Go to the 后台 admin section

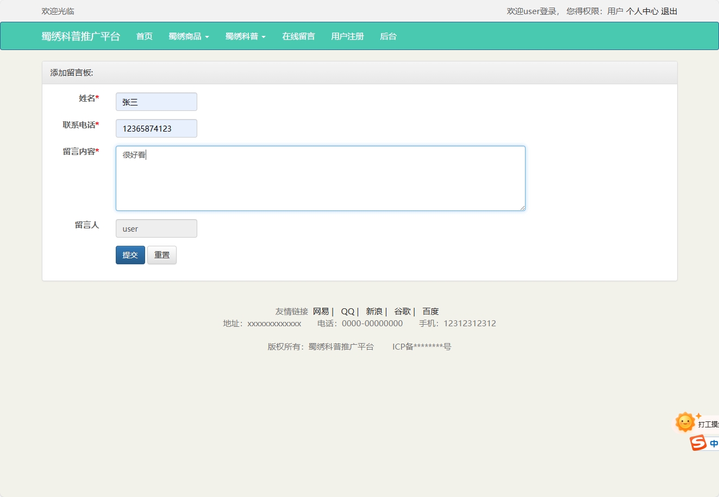388,36
